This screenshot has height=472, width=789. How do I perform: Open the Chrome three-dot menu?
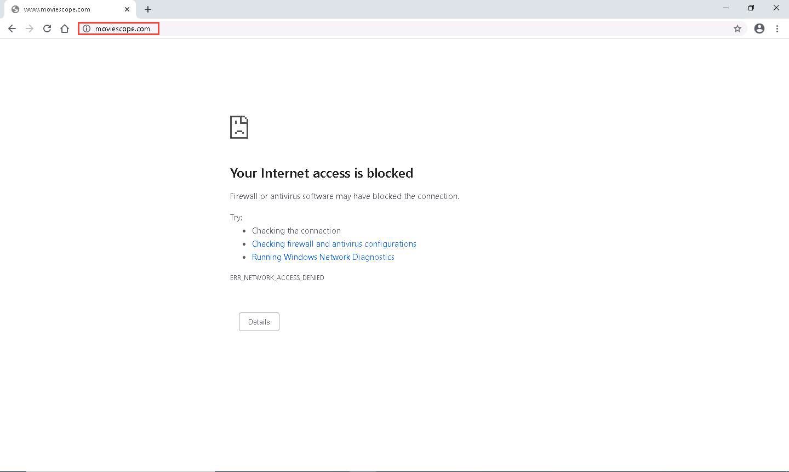pyautogui.click(x=777, y=29)
